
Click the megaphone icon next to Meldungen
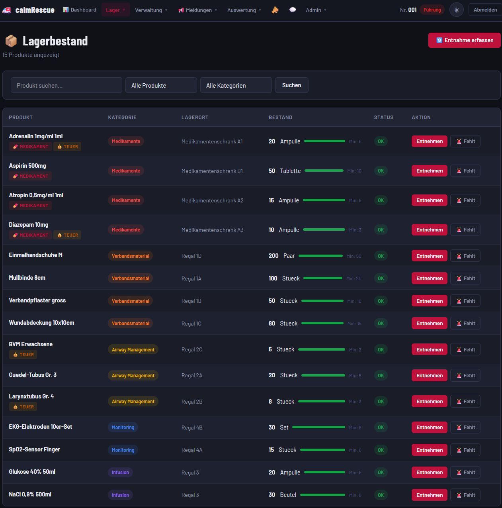point(180,10)
